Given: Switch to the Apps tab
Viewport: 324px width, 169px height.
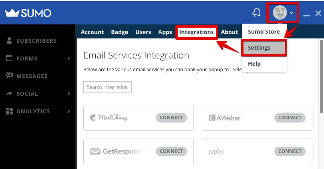Looking at the screenshot, I should coord(165,32).
